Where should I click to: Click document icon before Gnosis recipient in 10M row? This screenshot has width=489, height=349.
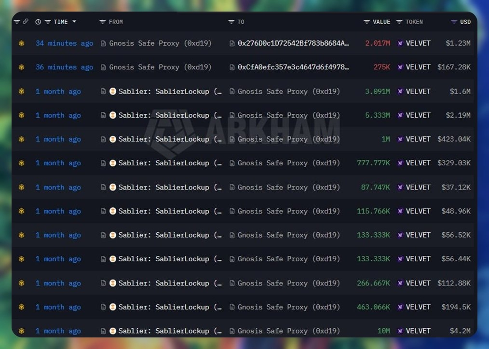(x=232, y=331)
